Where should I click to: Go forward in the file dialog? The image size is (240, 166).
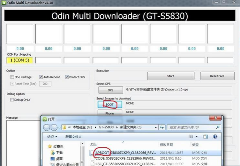coord(54,127)
